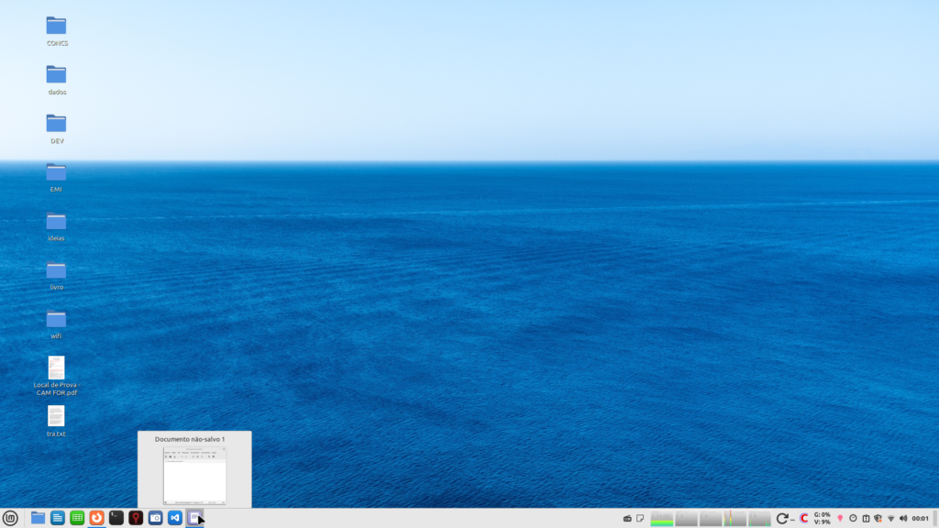Select the tra.txt file on the desktop
939x528 pixels.
coord(56,416)
